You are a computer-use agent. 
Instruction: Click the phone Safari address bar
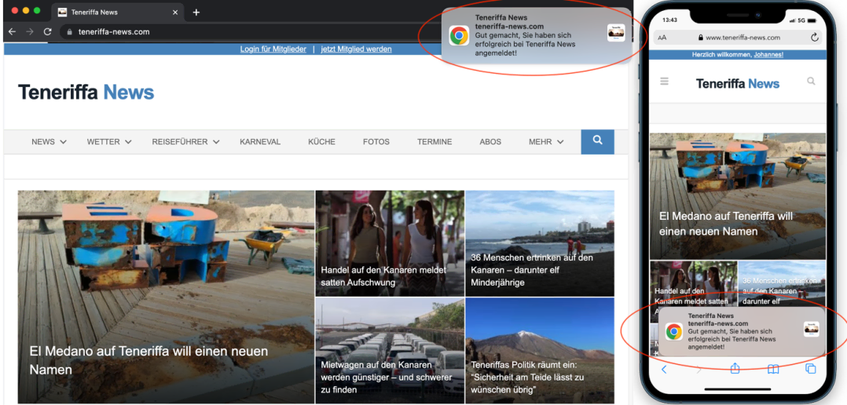(x=738, y=37)
